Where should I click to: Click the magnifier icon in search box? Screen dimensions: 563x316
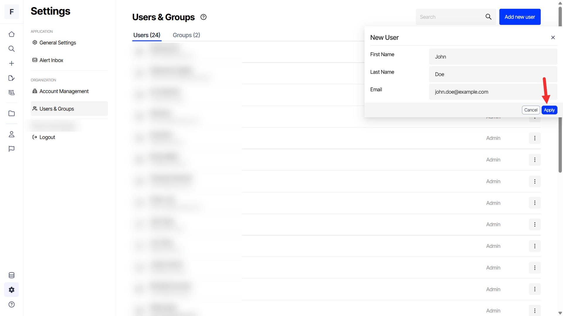[489, 17]
